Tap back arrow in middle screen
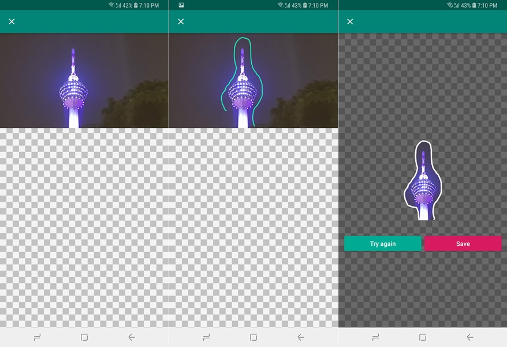 click(300, 337)
